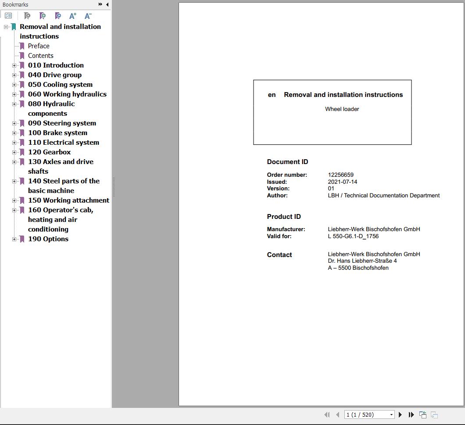
Task: Click the Product ID heading
Action: [x=284, y=217]
